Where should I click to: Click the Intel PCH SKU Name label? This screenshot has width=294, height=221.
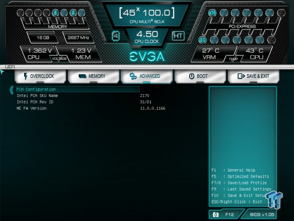click(x=37, y=96)
